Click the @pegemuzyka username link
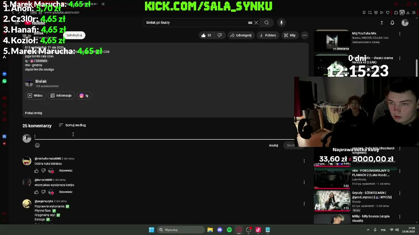The width and height of the screenshot is (419, 235). 44,201
